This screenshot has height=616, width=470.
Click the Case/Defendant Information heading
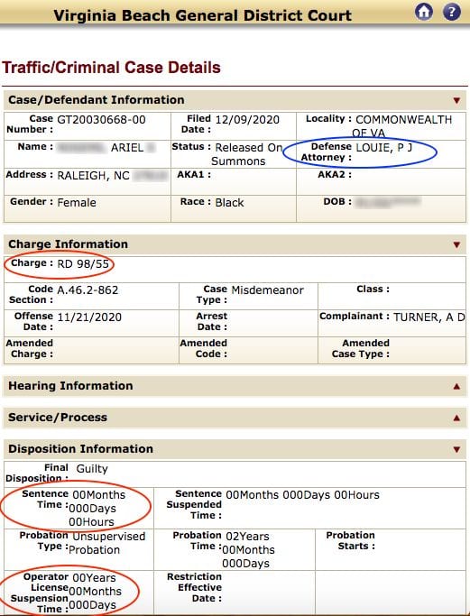(x=97, y=100)
